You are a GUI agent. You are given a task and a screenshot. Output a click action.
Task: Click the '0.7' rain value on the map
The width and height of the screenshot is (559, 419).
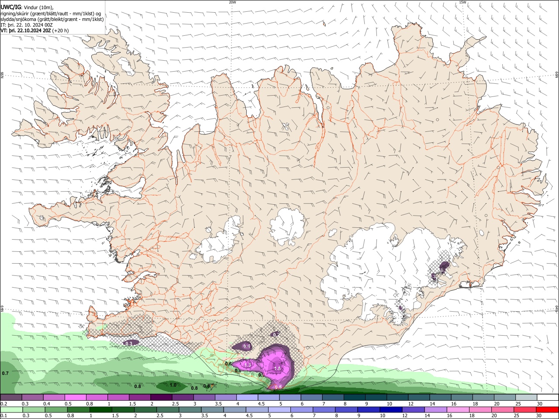pyautogui.click(x=5, y=373)
